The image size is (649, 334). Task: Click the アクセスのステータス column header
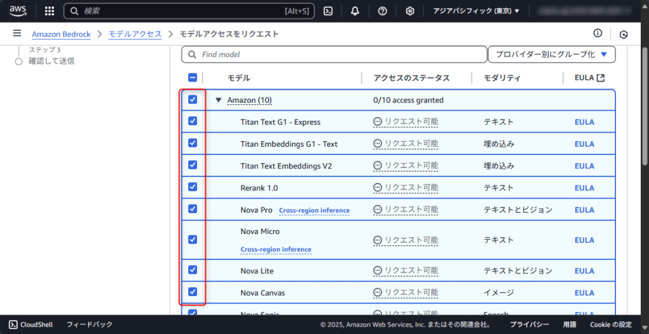click(x=411, y=78)
